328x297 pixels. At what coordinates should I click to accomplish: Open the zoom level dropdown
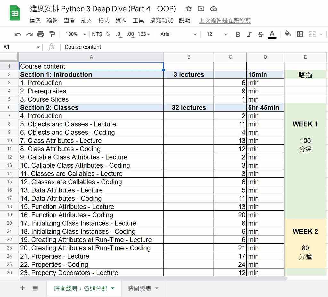click(73, 34)
